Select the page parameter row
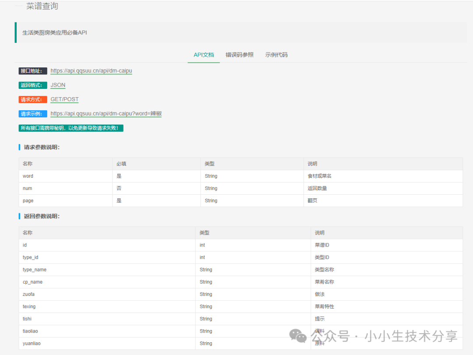Image resolution: width=473 pixels, height=355 pixels. pos(240,200)
